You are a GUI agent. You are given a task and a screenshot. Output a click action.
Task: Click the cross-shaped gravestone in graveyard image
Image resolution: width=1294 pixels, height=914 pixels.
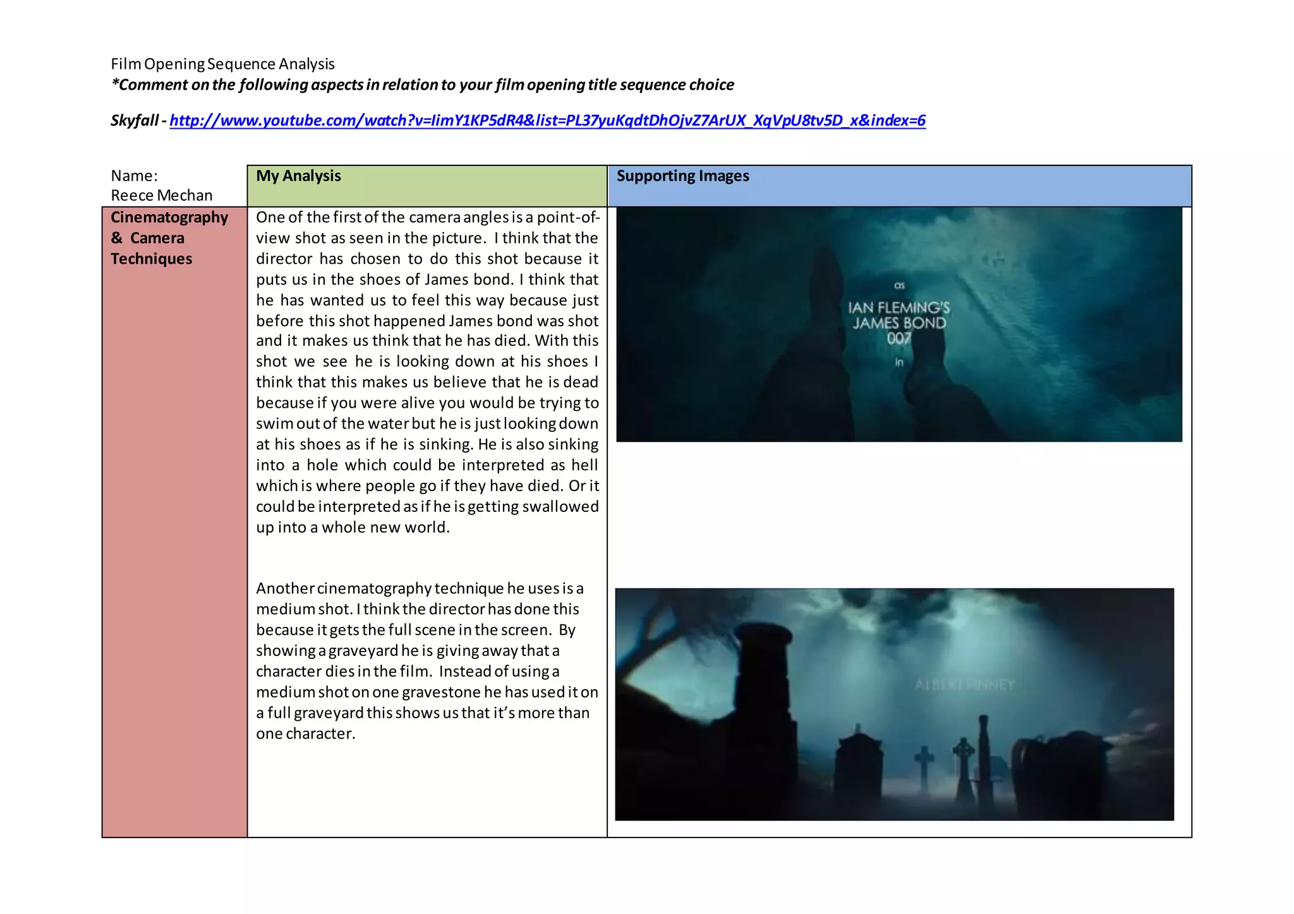[x=924, y=761]
